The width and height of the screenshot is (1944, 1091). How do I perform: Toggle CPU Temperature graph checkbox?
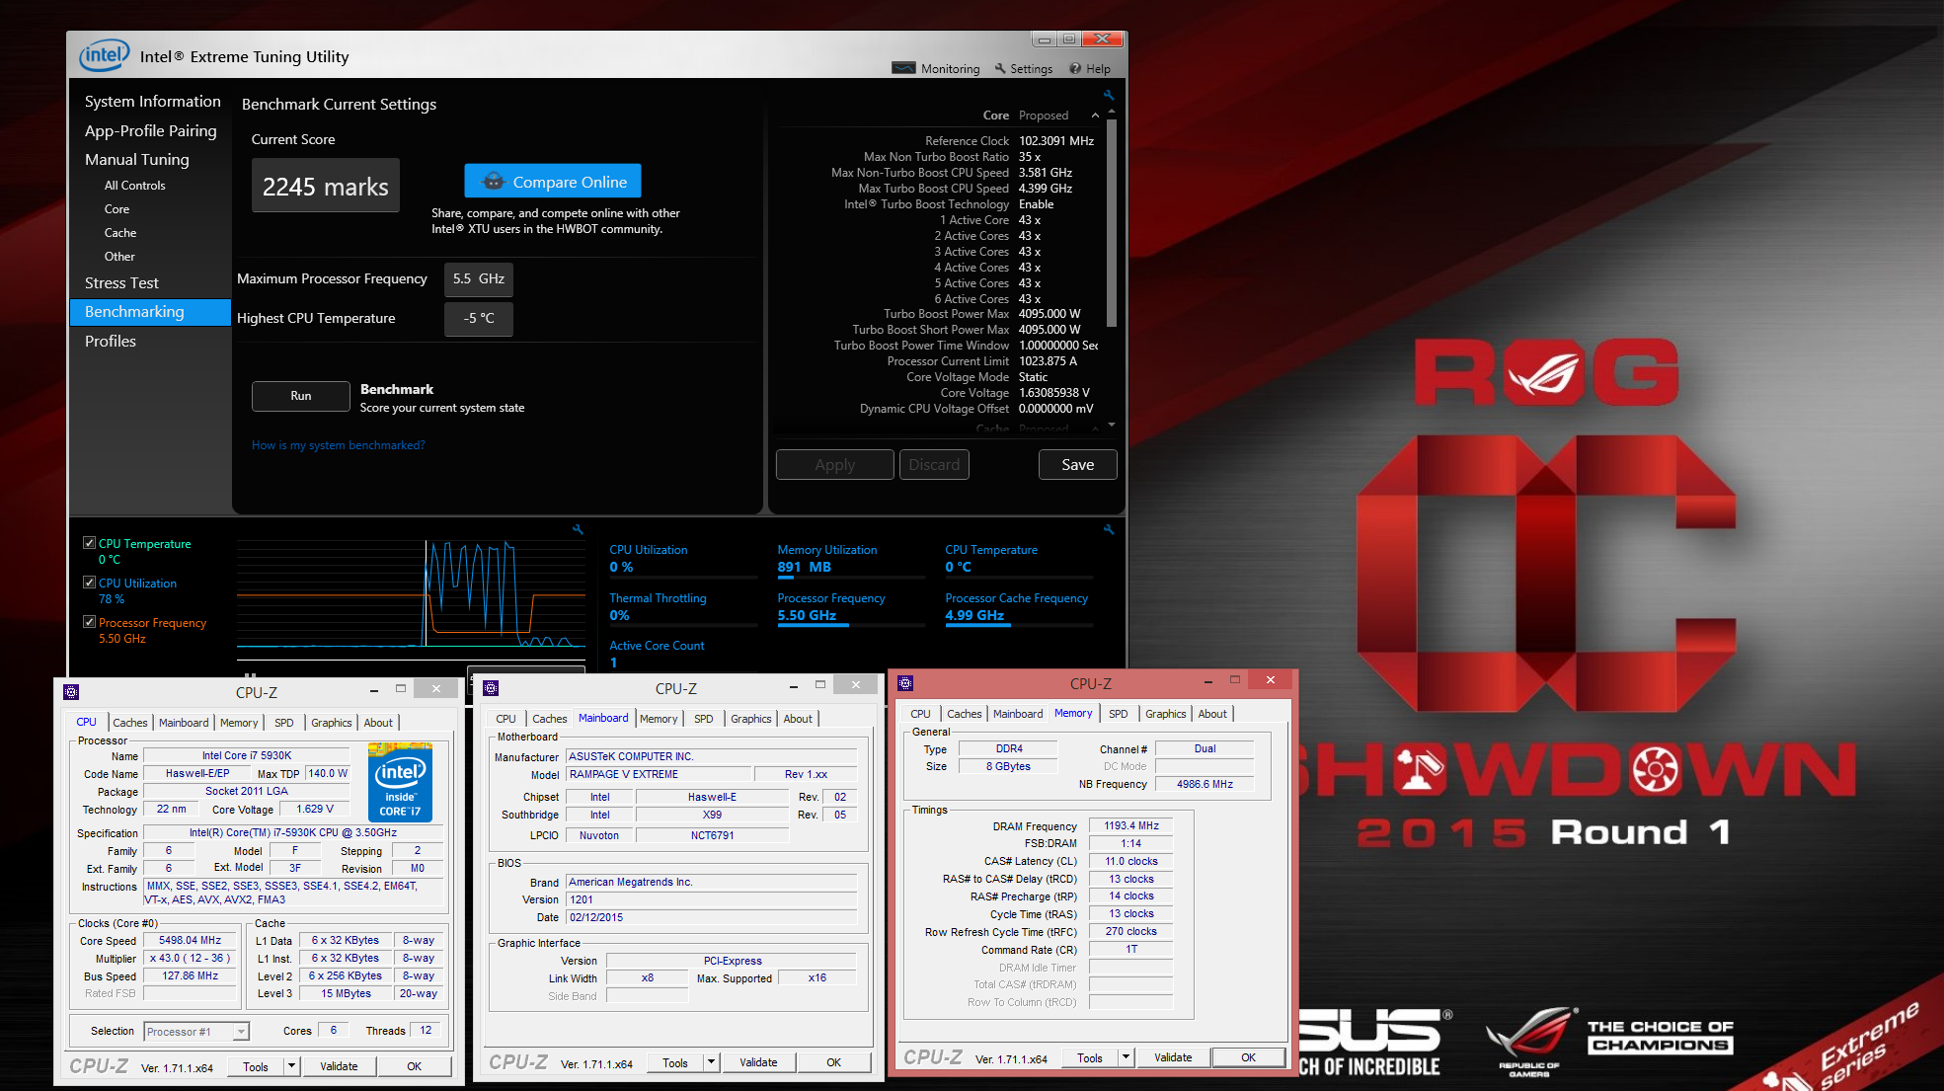tap(89, 543)
